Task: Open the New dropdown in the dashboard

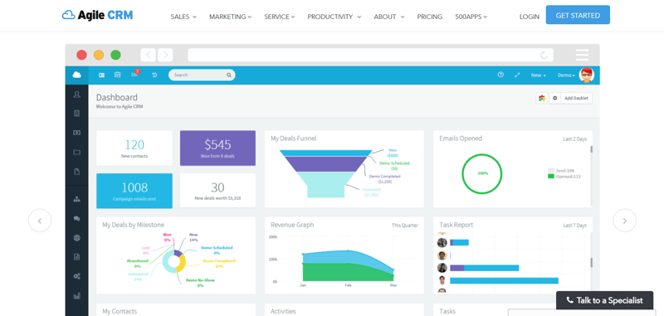Action: 538,75
